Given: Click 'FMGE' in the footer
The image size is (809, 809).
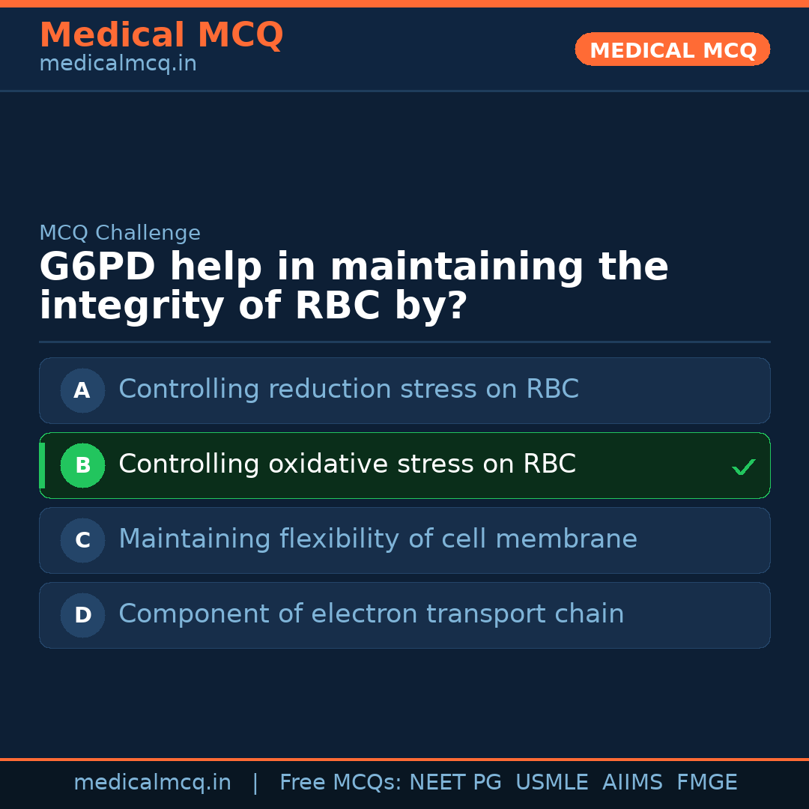Looking at the screenshot, I should [706, 783].
